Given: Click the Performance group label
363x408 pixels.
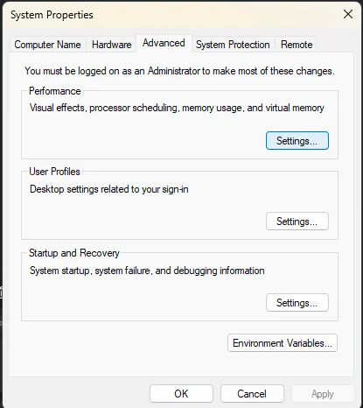Looking at the screenshot, I should point(55,91).
